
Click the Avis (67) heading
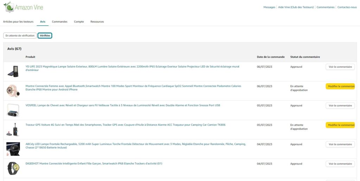[x=14, y=49]
